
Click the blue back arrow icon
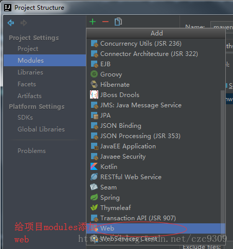tap(11, 23)
